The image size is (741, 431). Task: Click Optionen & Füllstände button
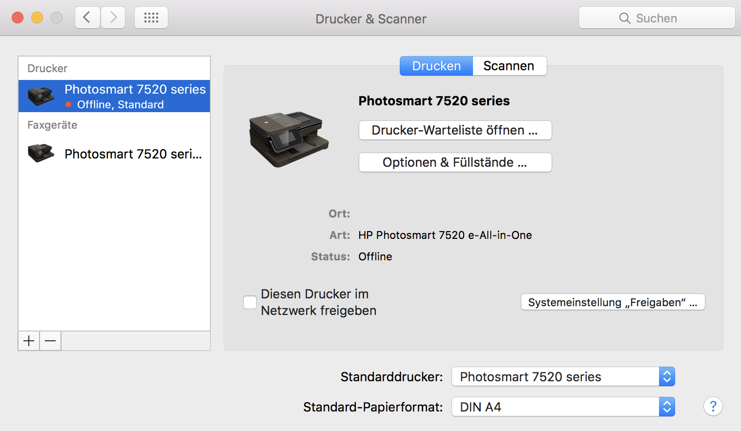(x=455, y=162)
